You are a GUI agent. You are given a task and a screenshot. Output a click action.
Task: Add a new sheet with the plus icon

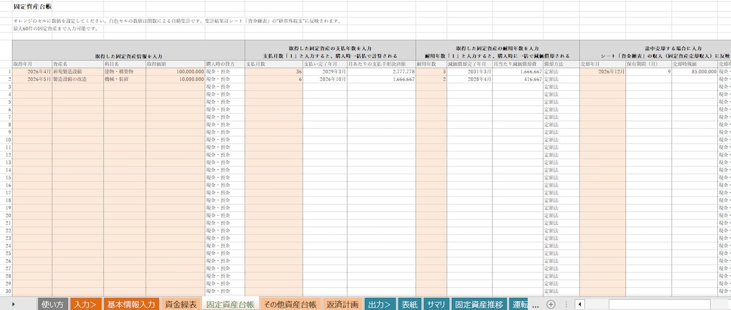tap(551, 304)
